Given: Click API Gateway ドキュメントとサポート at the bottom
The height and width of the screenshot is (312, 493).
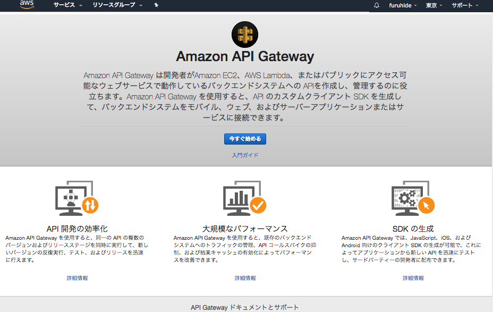Looking at the screenshot, I should point(246,307).
